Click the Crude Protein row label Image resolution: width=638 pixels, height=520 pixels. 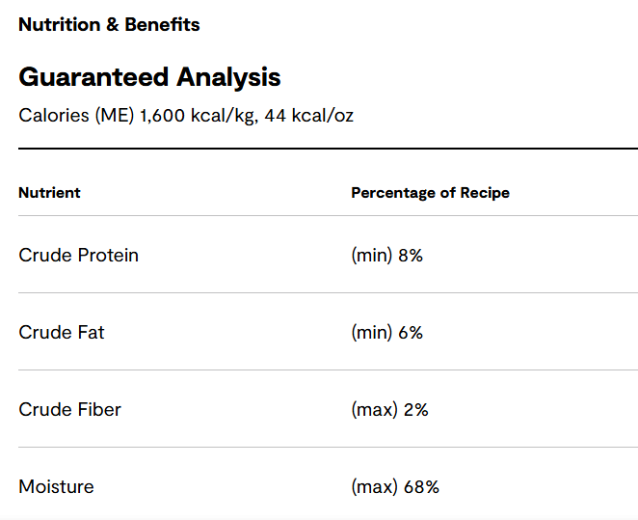[x=78, y=256]
